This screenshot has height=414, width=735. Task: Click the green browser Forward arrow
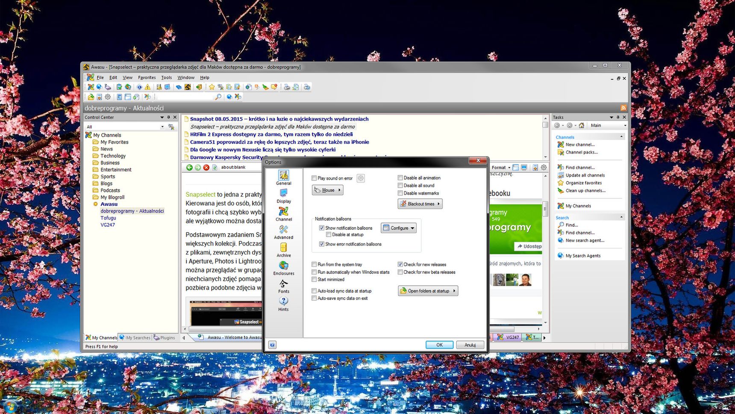coord(198,167)
